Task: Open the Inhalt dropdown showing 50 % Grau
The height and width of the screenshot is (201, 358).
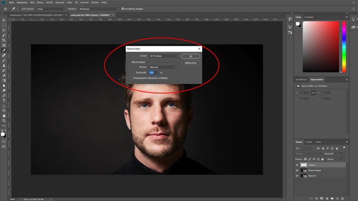Action: (x=164, y=56)
